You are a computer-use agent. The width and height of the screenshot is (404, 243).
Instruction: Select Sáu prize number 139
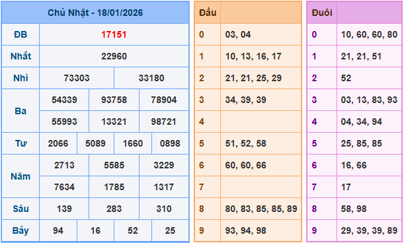pyautogui.click(x=64, y=209)
